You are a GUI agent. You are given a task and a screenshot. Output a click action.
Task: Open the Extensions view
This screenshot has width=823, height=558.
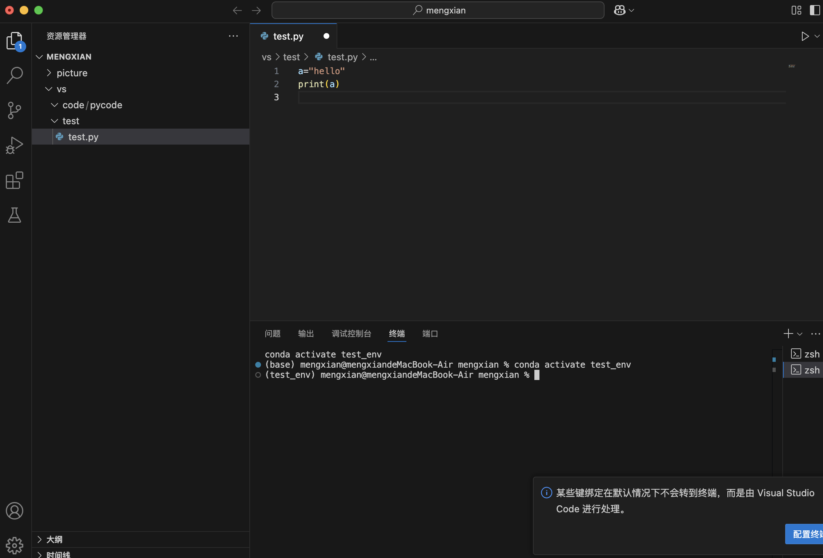click(x=15, y=180)
